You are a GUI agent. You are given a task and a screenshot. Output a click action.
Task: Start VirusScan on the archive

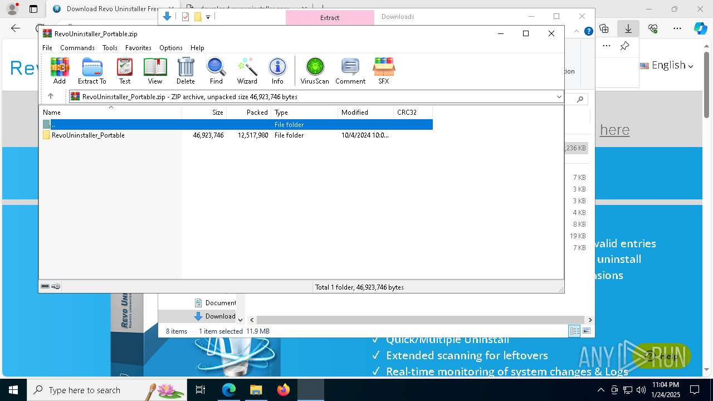315,71
